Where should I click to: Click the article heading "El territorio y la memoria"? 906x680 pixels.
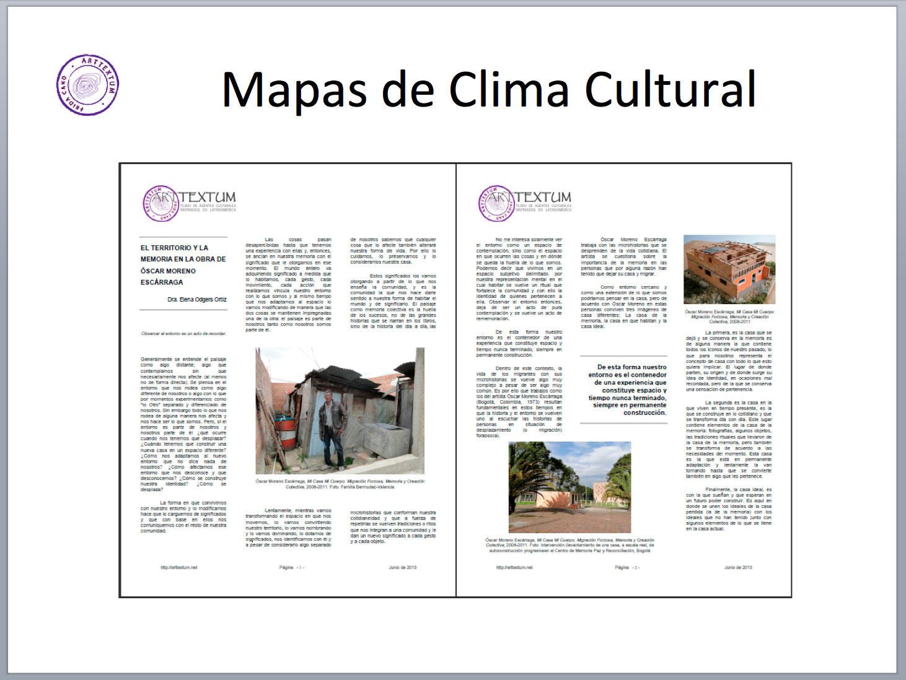183,264
